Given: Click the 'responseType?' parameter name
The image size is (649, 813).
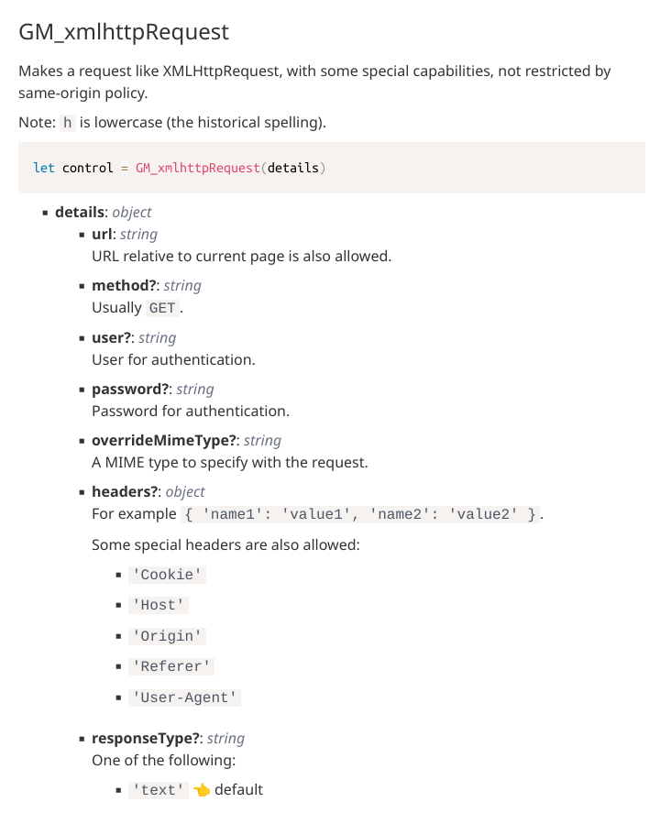Looking at the screenshot, I should coord(147,738).
